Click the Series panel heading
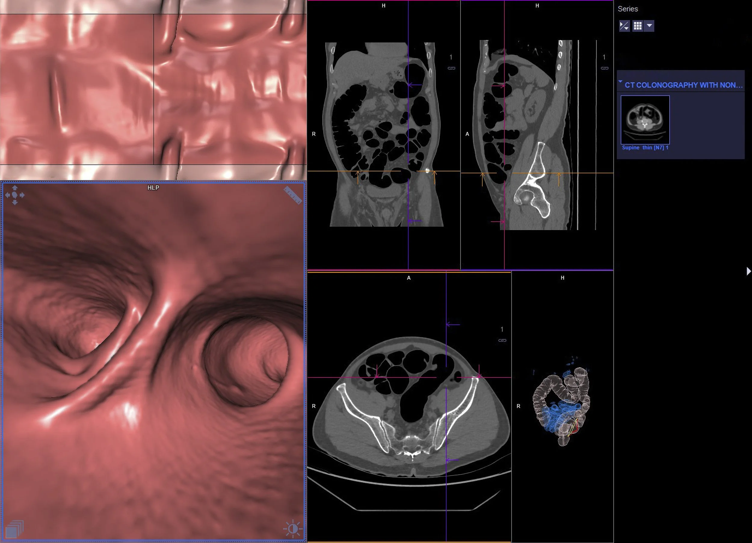This screenshot has width=752, height=543. pyautogui.click(x=628, y=9)
